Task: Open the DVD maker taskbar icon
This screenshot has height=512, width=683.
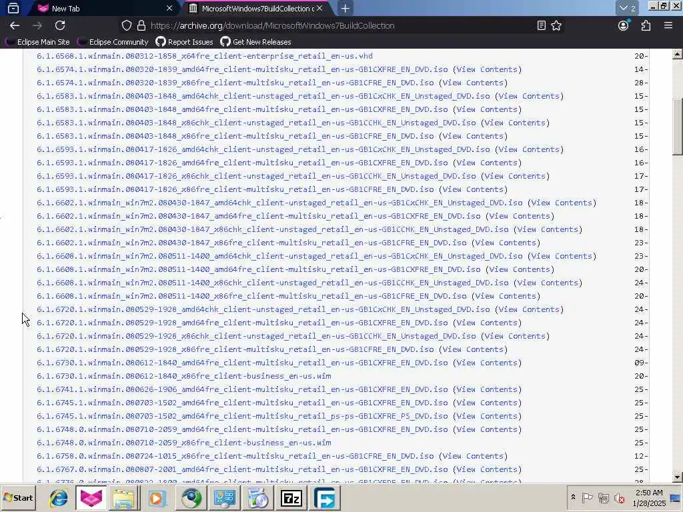Action: coord(258,498)
